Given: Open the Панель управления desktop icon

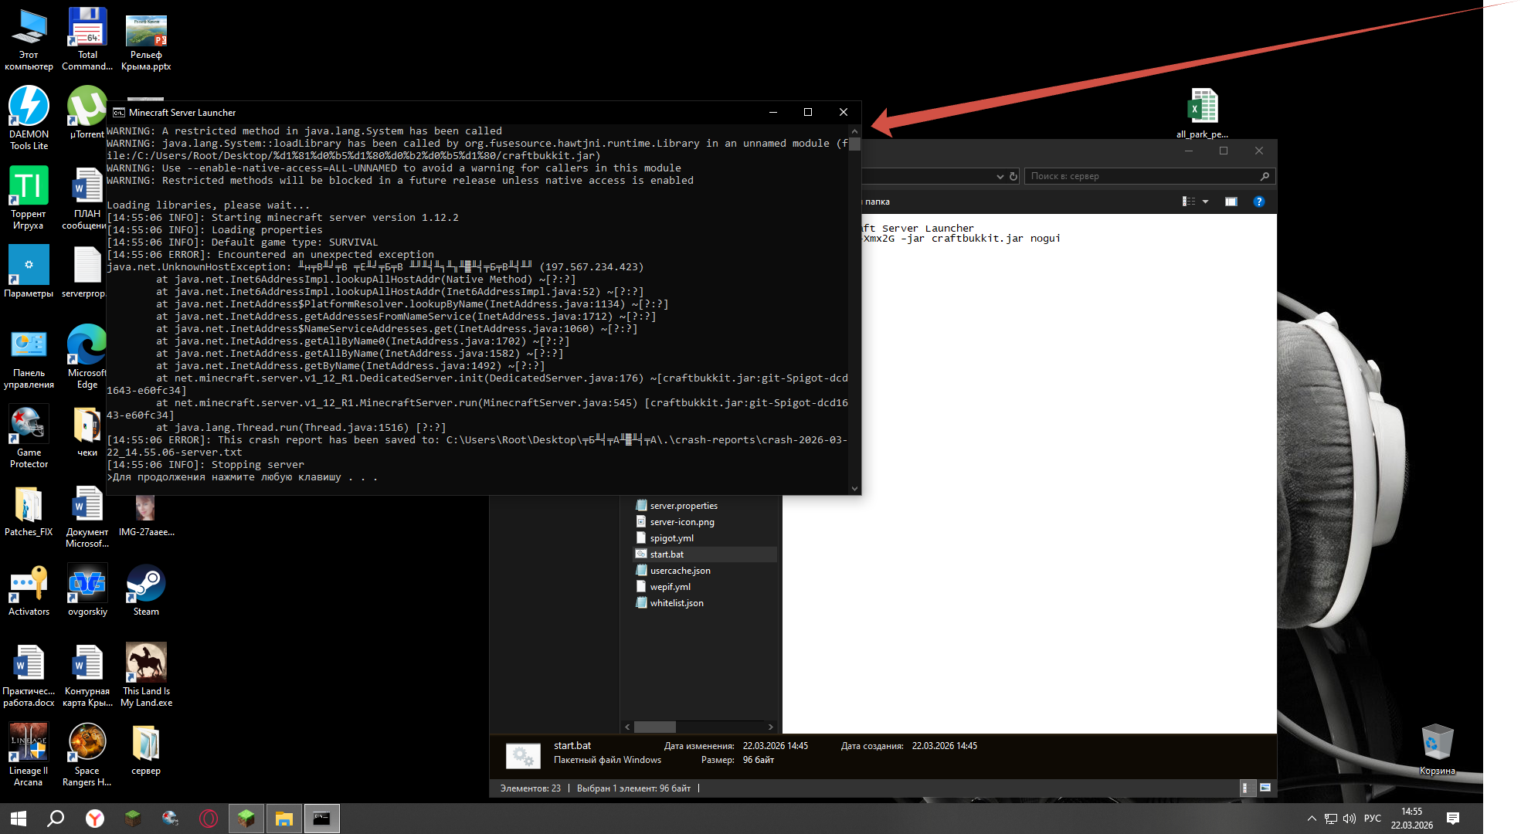Looking at the screenshot, I should (29, 357).
